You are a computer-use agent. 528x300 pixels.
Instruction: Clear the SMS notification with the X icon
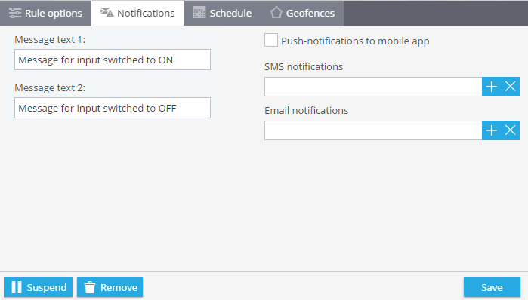point(511,87)
